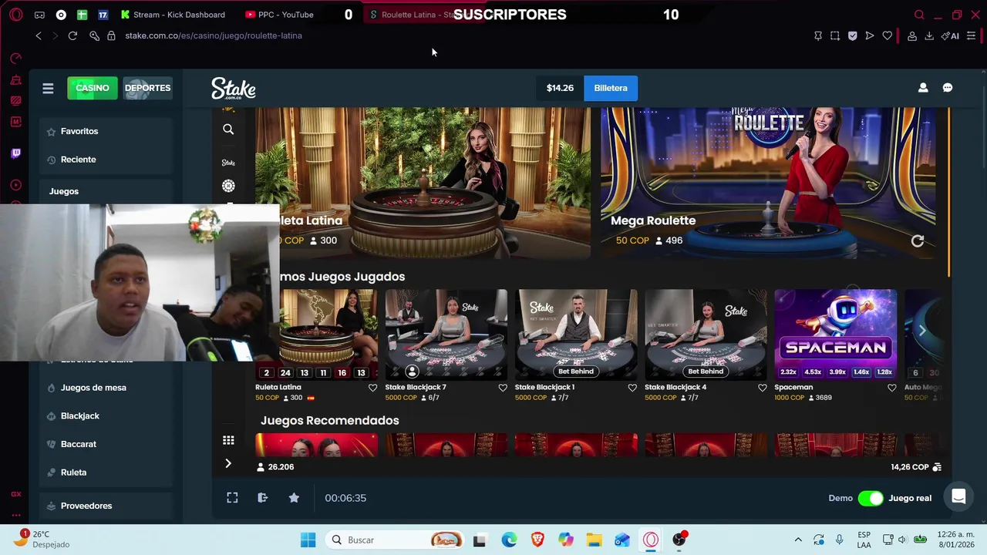Open Reciente in the sidebar

106,160
